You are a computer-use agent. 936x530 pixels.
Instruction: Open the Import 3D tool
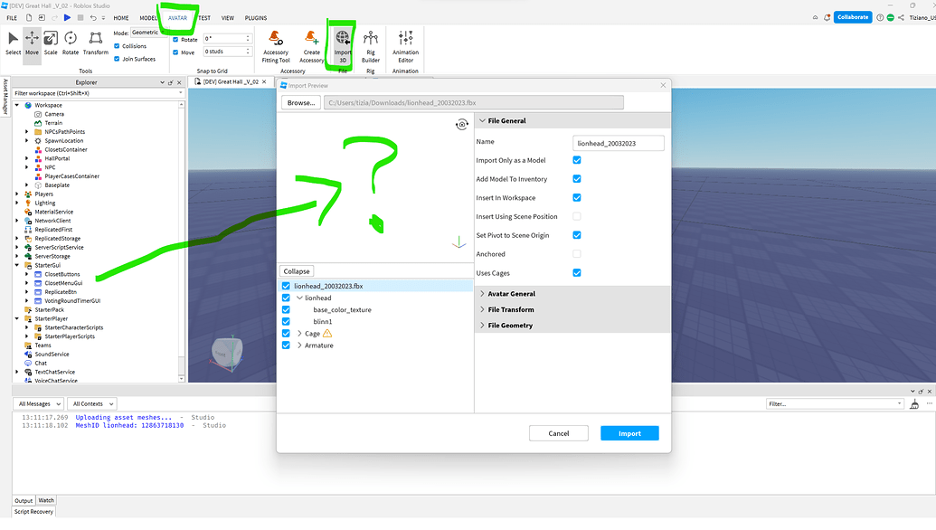pyautogui.click(x=343, y=46)
